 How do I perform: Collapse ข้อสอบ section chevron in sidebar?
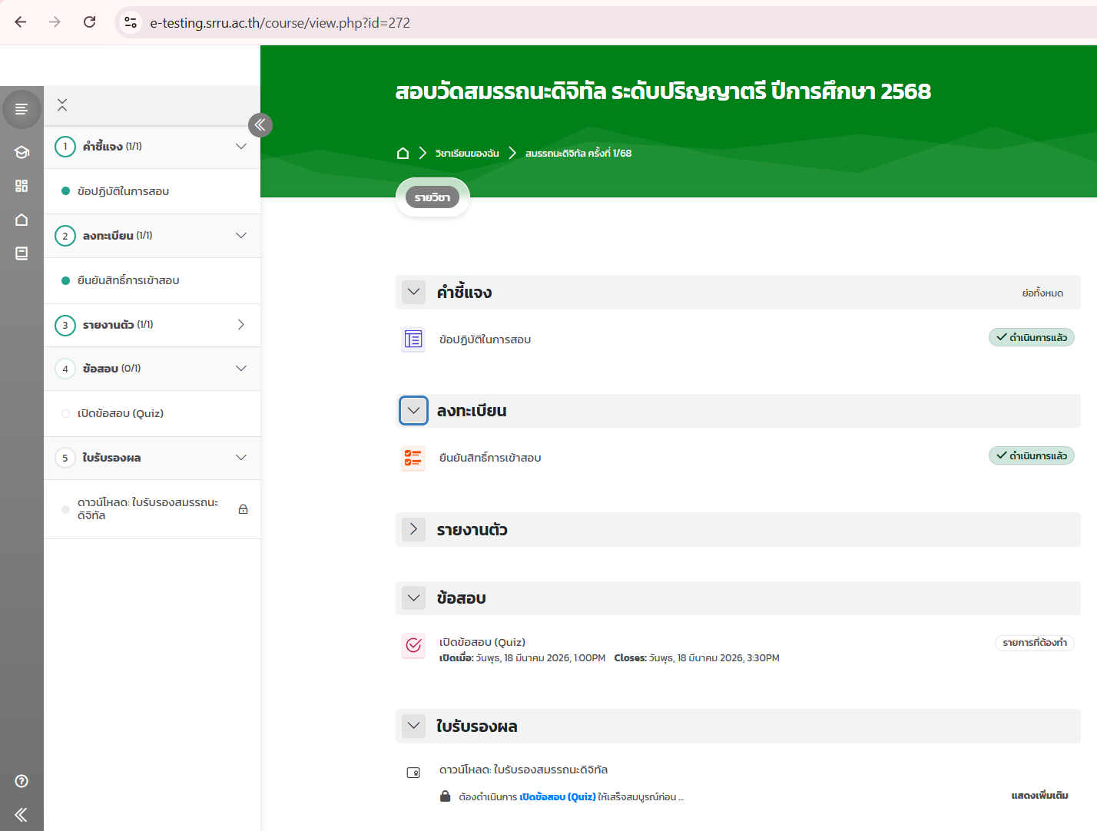point(241,369)
